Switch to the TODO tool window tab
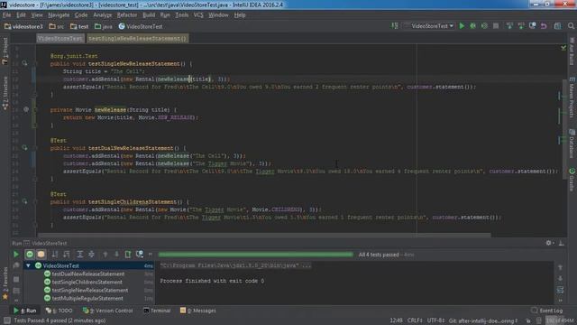 [59, 311]
